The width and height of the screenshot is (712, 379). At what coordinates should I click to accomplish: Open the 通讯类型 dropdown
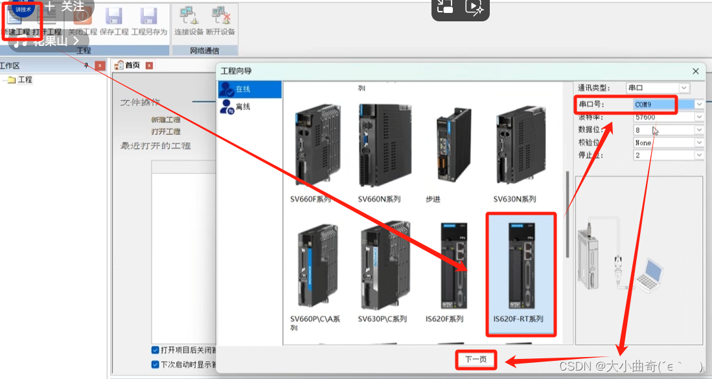684,88
